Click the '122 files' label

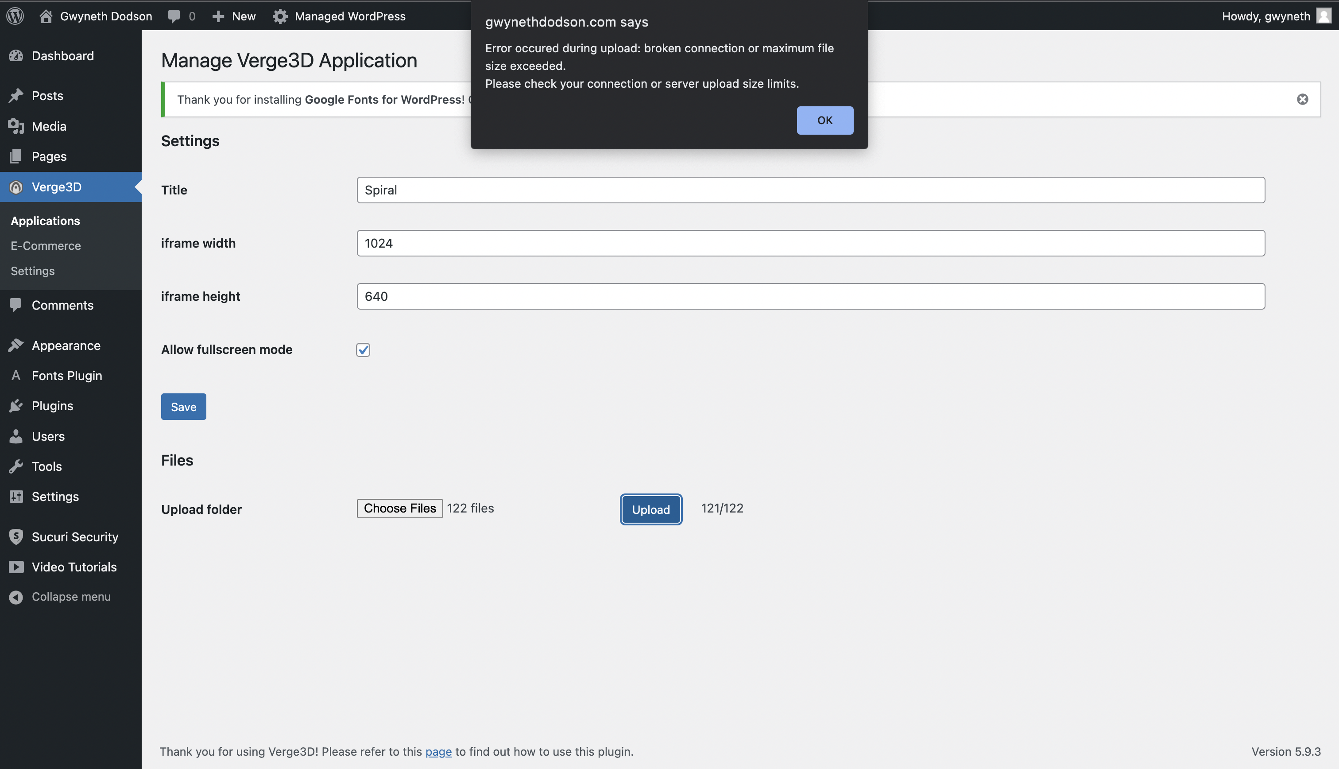click(470, 508)
